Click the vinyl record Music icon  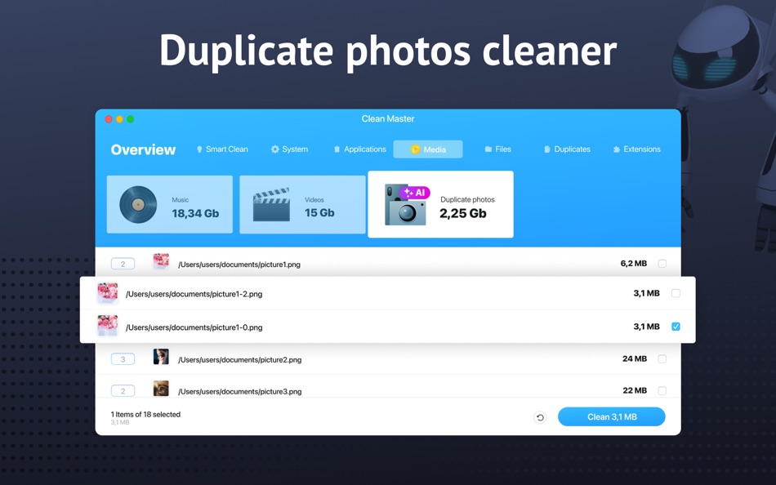point(138,204)
